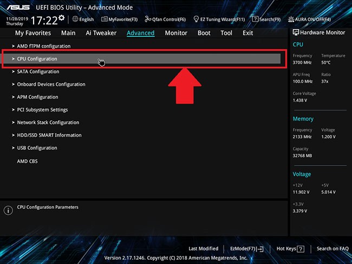352x264 pixels.
Task: Expand AMD fTPM configuration
Action: click(43, 46)
